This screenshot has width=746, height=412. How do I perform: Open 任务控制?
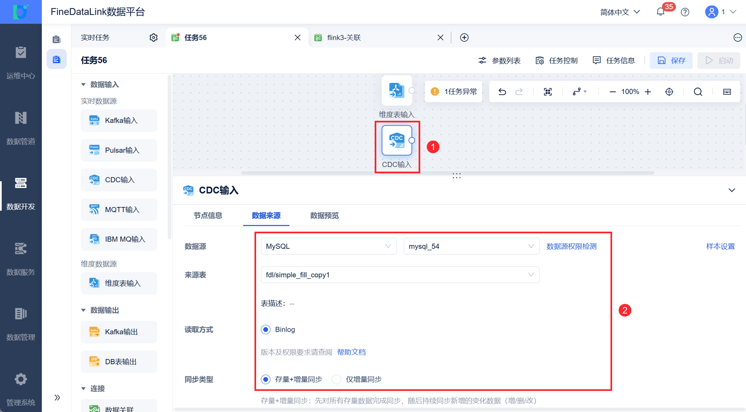557,60
